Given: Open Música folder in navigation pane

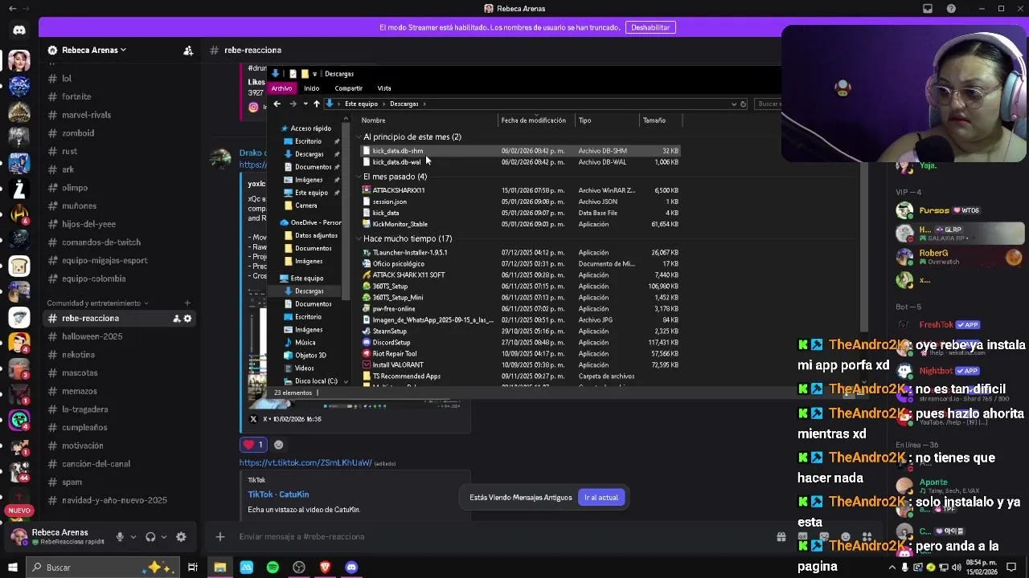Looking at the screenshot, I should [x=305, y=343].
